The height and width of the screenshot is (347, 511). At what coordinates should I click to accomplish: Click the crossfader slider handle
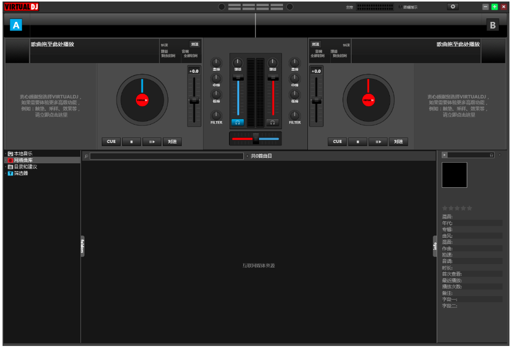[x=255, y=138]
